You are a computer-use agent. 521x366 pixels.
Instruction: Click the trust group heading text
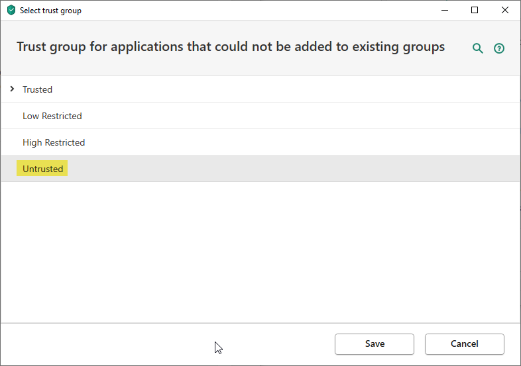[x=231, y=47]
